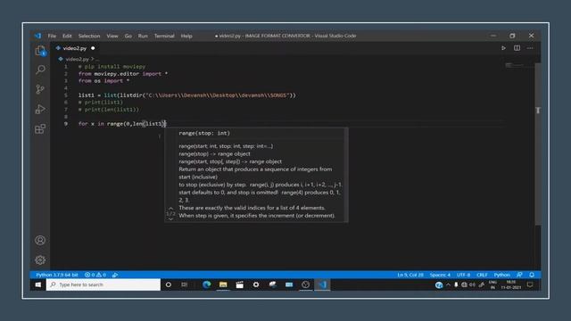Open the Run menu

143,36
